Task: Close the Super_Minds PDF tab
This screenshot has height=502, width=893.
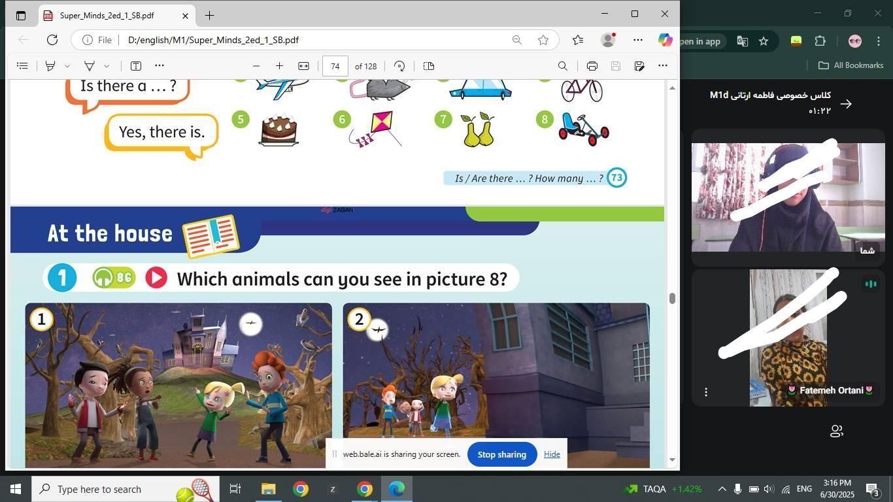Action: pyautogui.click(x=185, y=16)
